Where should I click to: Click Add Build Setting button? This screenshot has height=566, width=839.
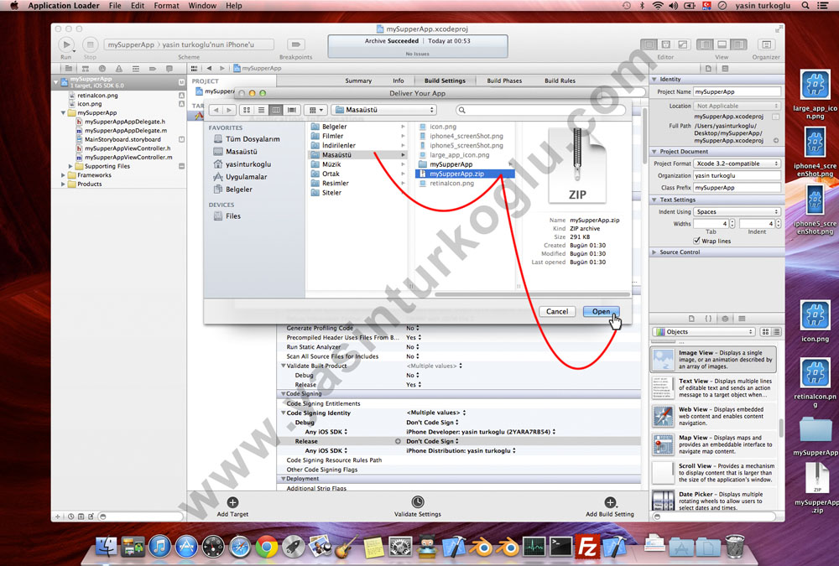(x=609, y=506)
